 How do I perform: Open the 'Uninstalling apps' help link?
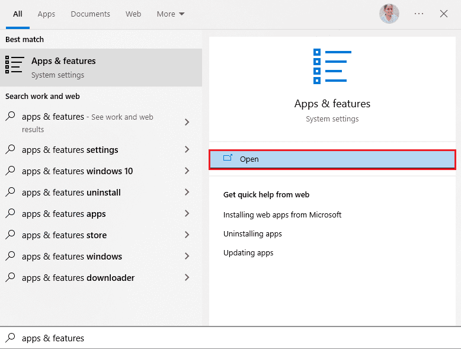[252, 233]
